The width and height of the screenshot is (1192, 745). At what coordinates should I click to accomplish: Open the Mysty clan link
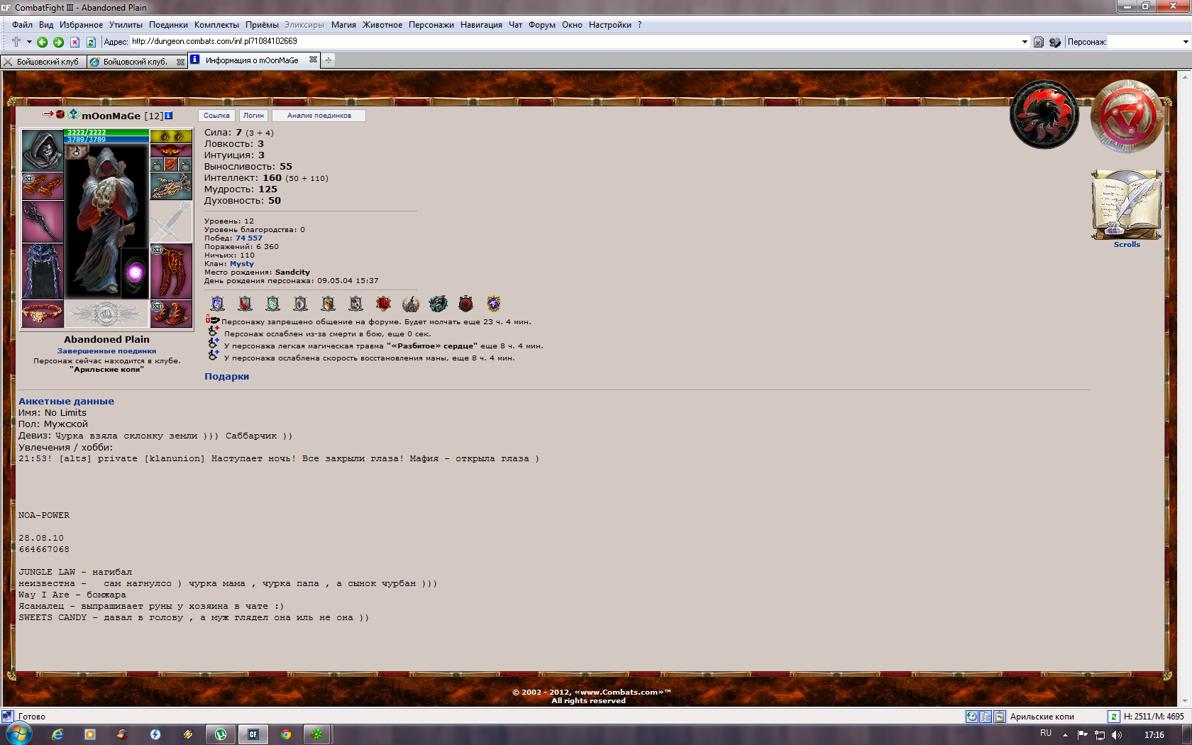242,264
